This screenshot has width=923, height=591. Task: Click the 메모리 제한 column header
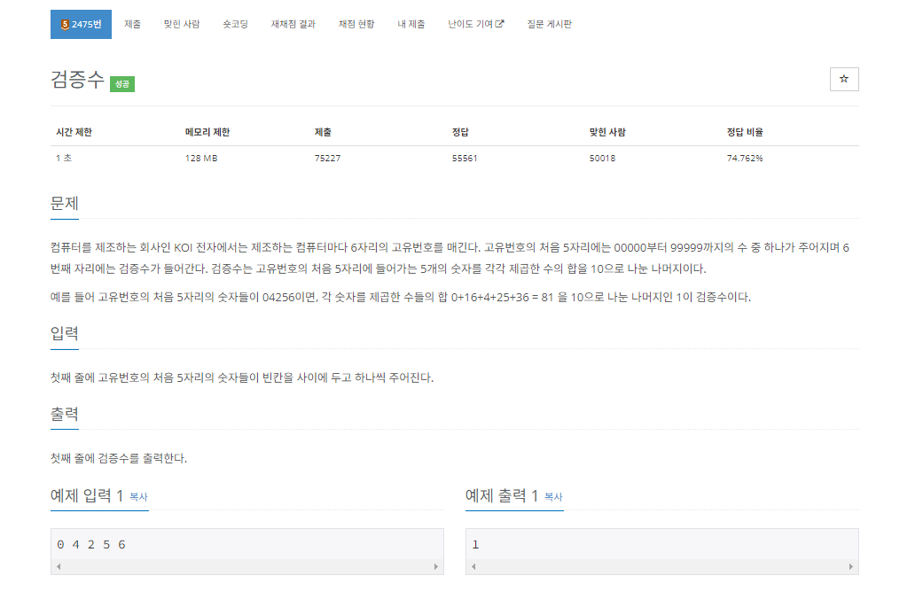[x=207, y=132]
